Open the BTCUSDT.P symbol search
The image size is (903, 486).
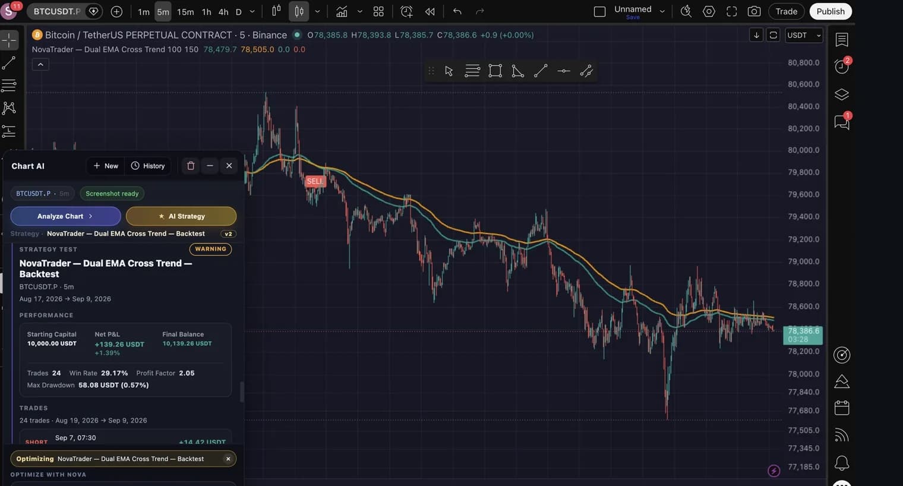pyautogui.click(x=58, y=11)
